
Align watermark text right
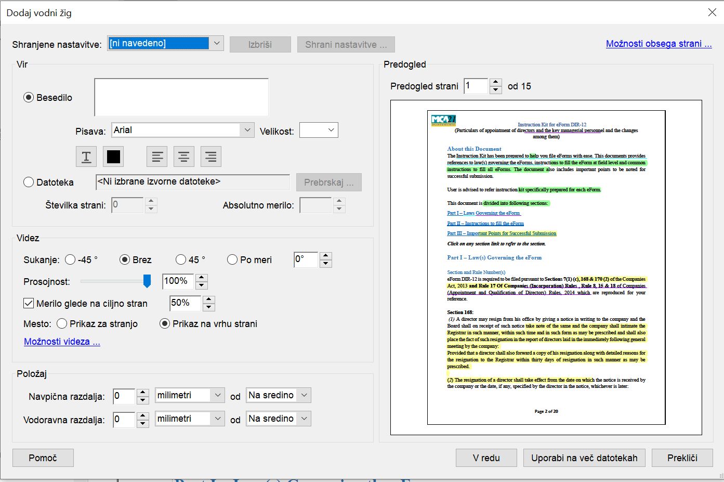click(x=211, y=157)
